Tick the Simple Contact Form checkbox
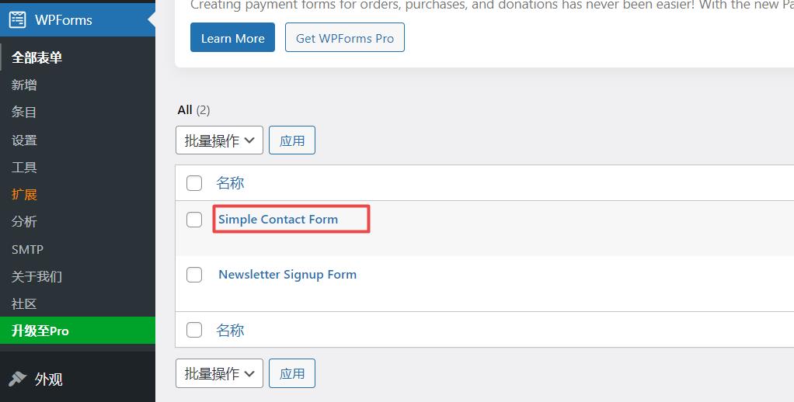794x402 pixels. click(194, 220)
